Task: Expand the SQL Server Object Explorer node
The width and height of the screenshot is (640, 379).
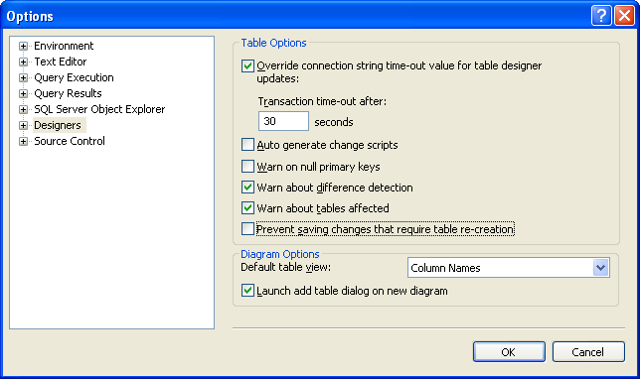Action: 23,109
